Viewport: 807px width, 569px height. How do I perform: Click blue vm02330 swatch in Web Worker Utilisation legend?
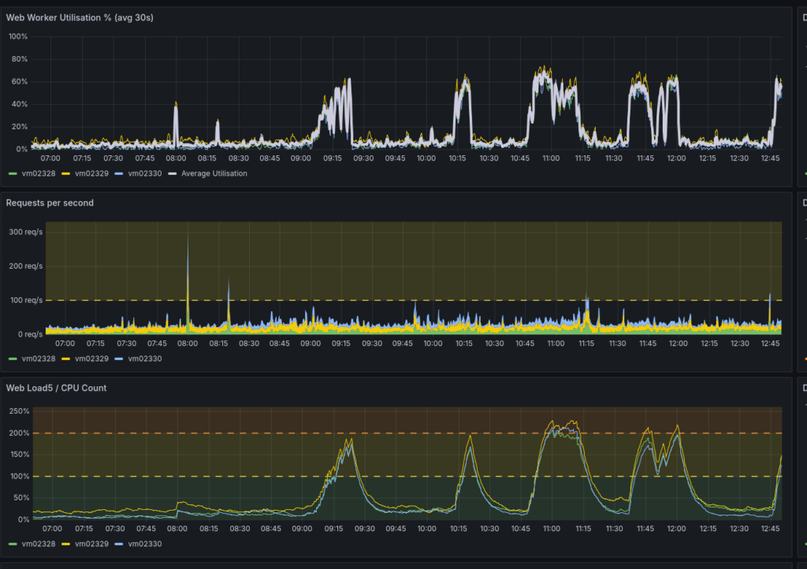(119, 173)
